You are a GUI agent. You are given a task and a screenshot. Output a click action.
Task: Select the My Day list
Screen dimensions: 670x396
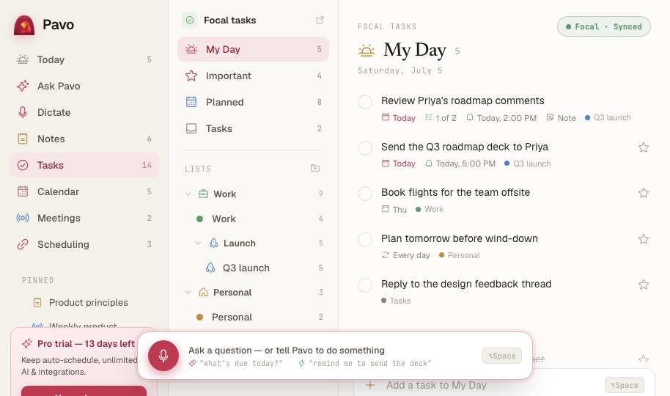253,49
